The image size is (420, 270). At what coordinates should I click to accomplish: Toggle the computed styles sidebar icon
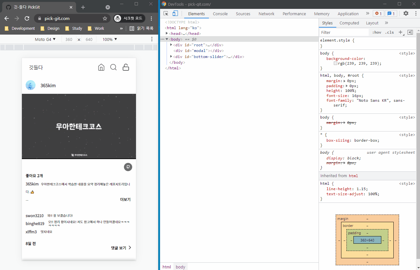410,32
